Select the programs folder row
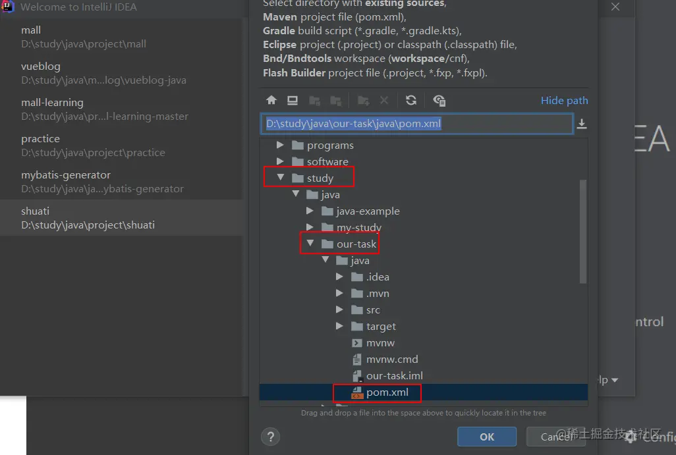The image size is (676, 455). click(x=424, y=146)
